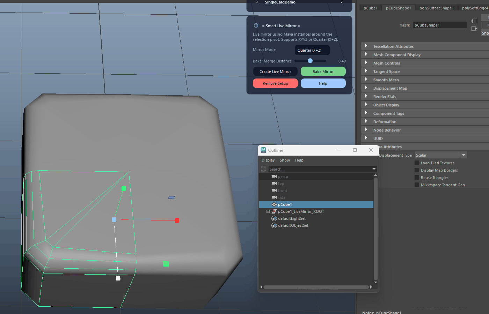
Task: Switch to the pCube1 attribute tab
Action: (x=370, y=8)
